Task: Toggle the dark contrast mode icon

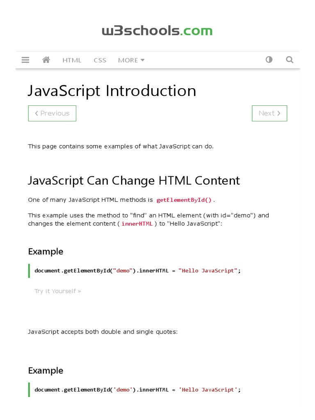Action: point(269,60)
